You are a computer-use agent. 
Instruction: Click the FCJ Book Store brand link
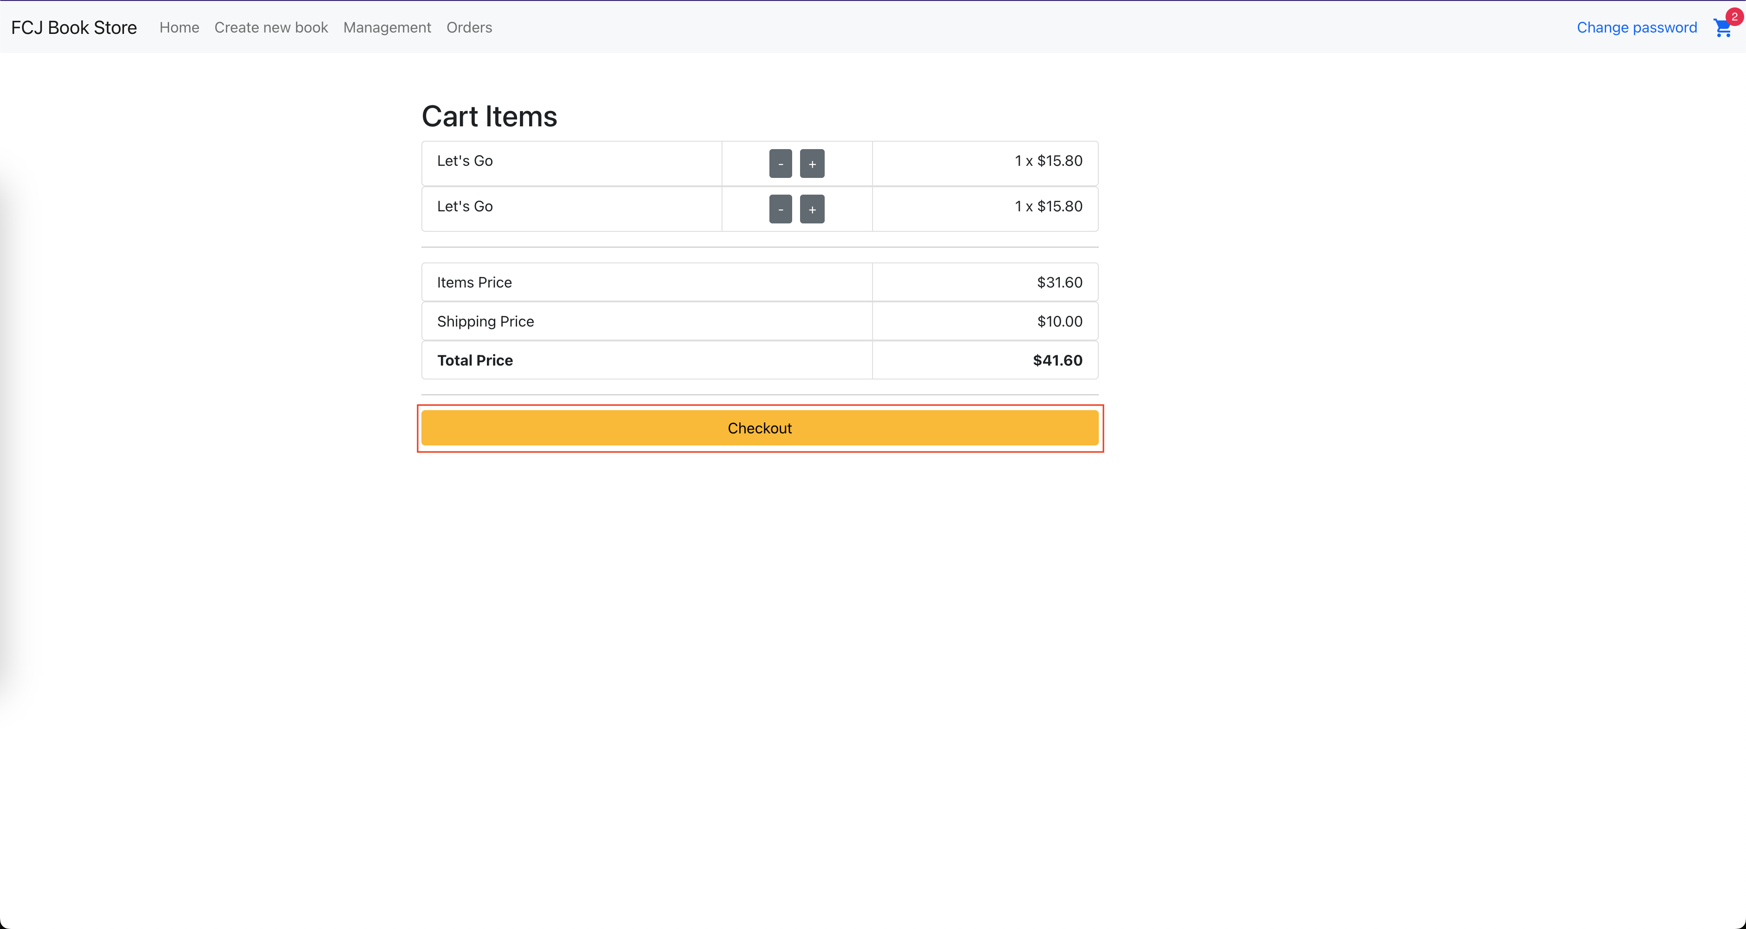[x=74, y=27]
